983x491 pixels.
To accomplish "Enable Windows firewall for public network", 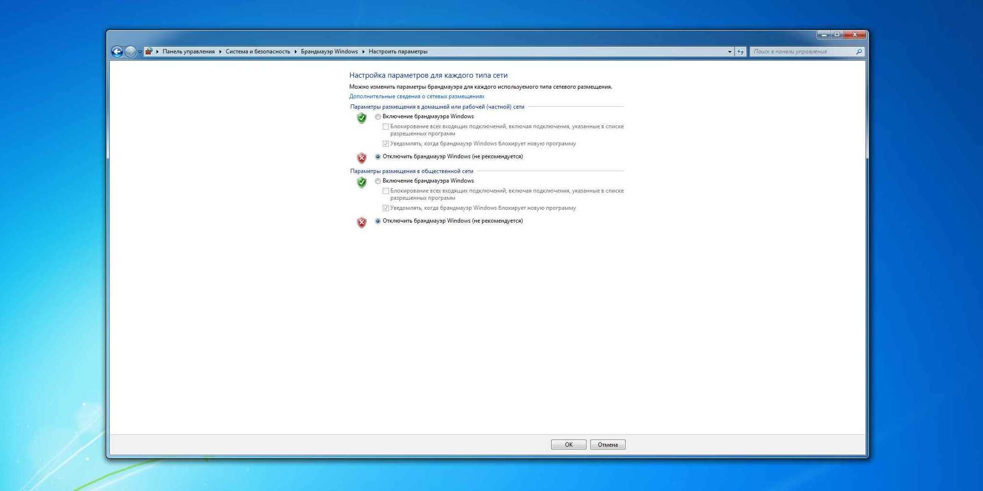I will pyautogui.click(x=378, y=181).
